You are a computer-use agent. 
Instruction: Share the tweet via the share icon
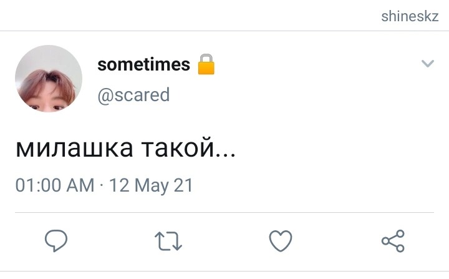coord(393,241)
